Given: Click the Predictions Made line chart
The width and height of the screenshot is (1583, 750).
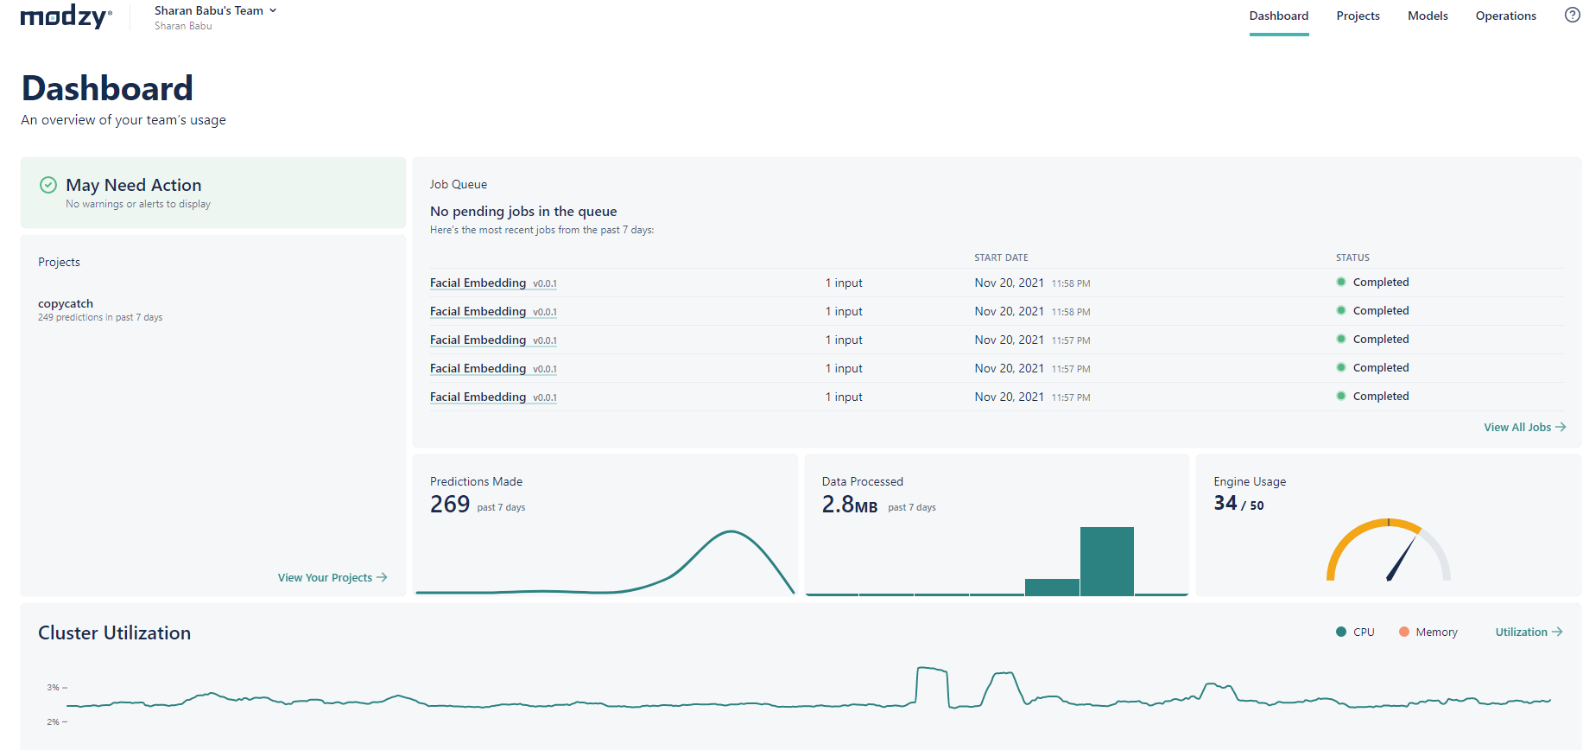Looking at the screenshot, I should (x=605, y=562).
